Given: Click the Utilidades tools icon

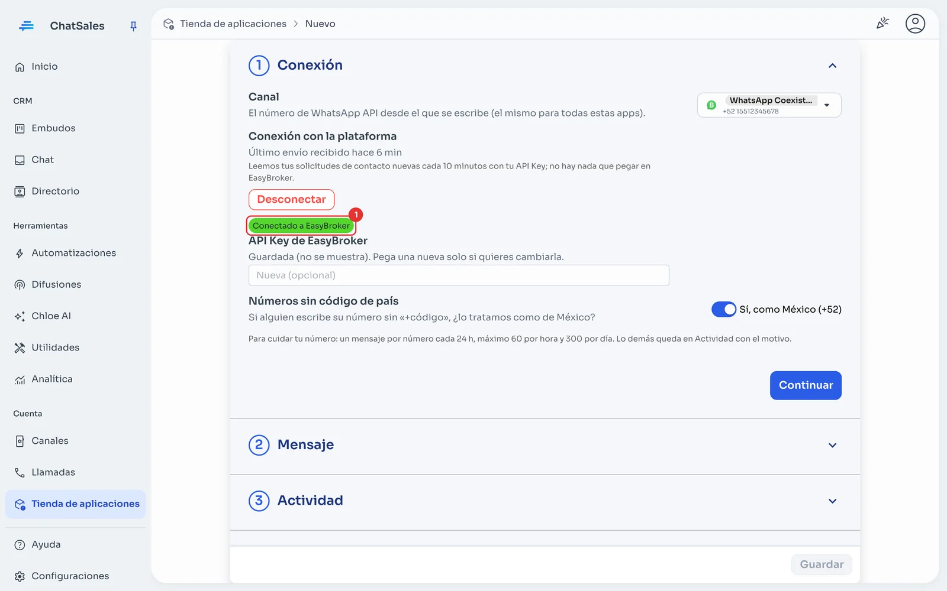Looking at the screenshot, I should point(20,348).
